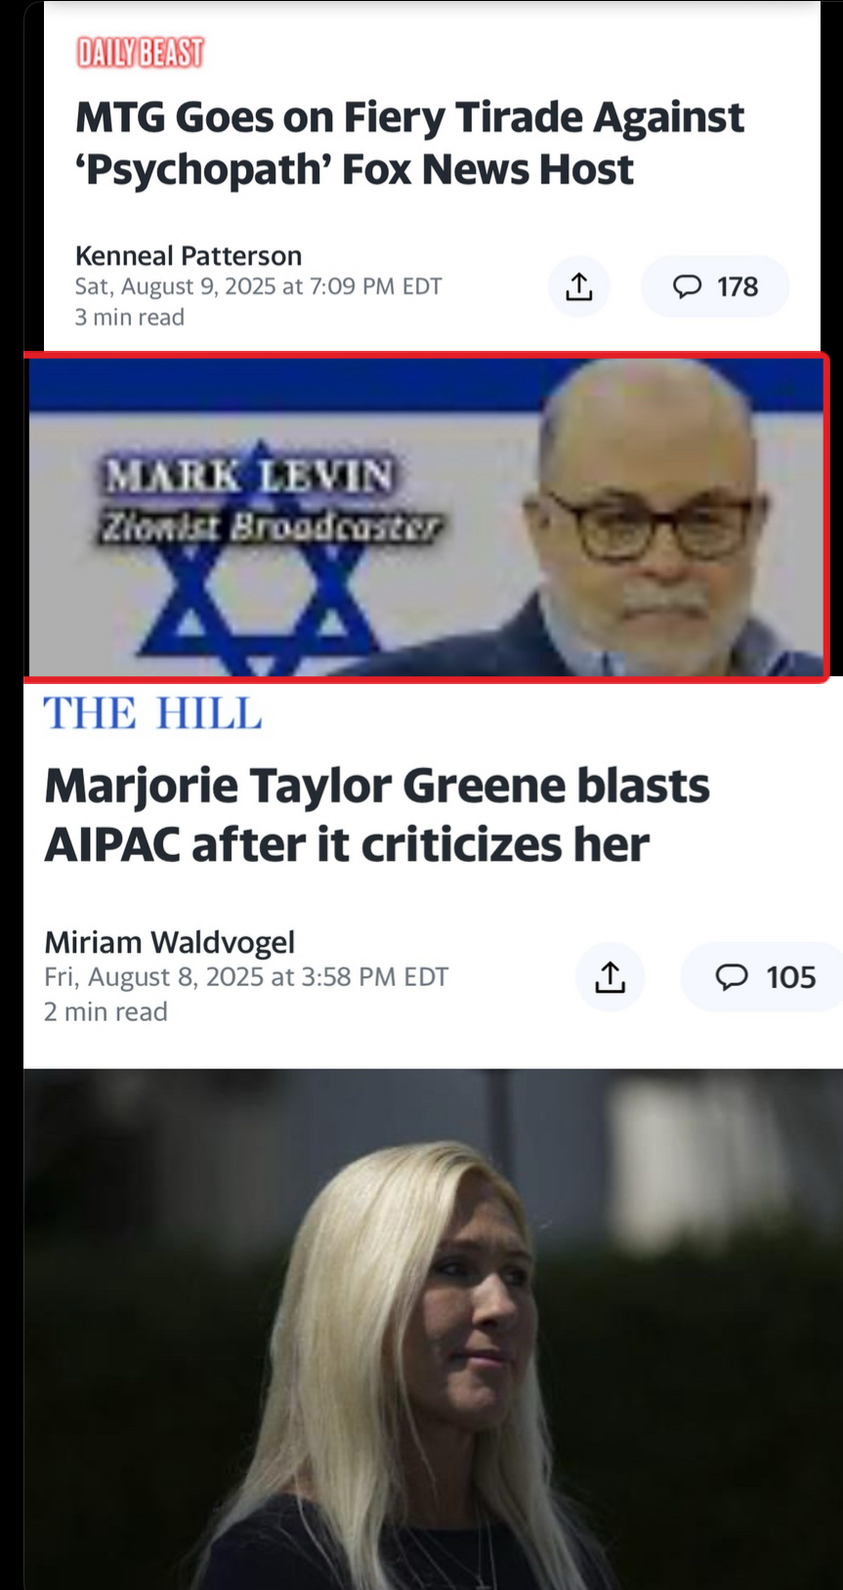This screenshot has height=1590, width=843.
Task: Open the 178 comments on the Fox News Host story
Action: coord(715,286)
